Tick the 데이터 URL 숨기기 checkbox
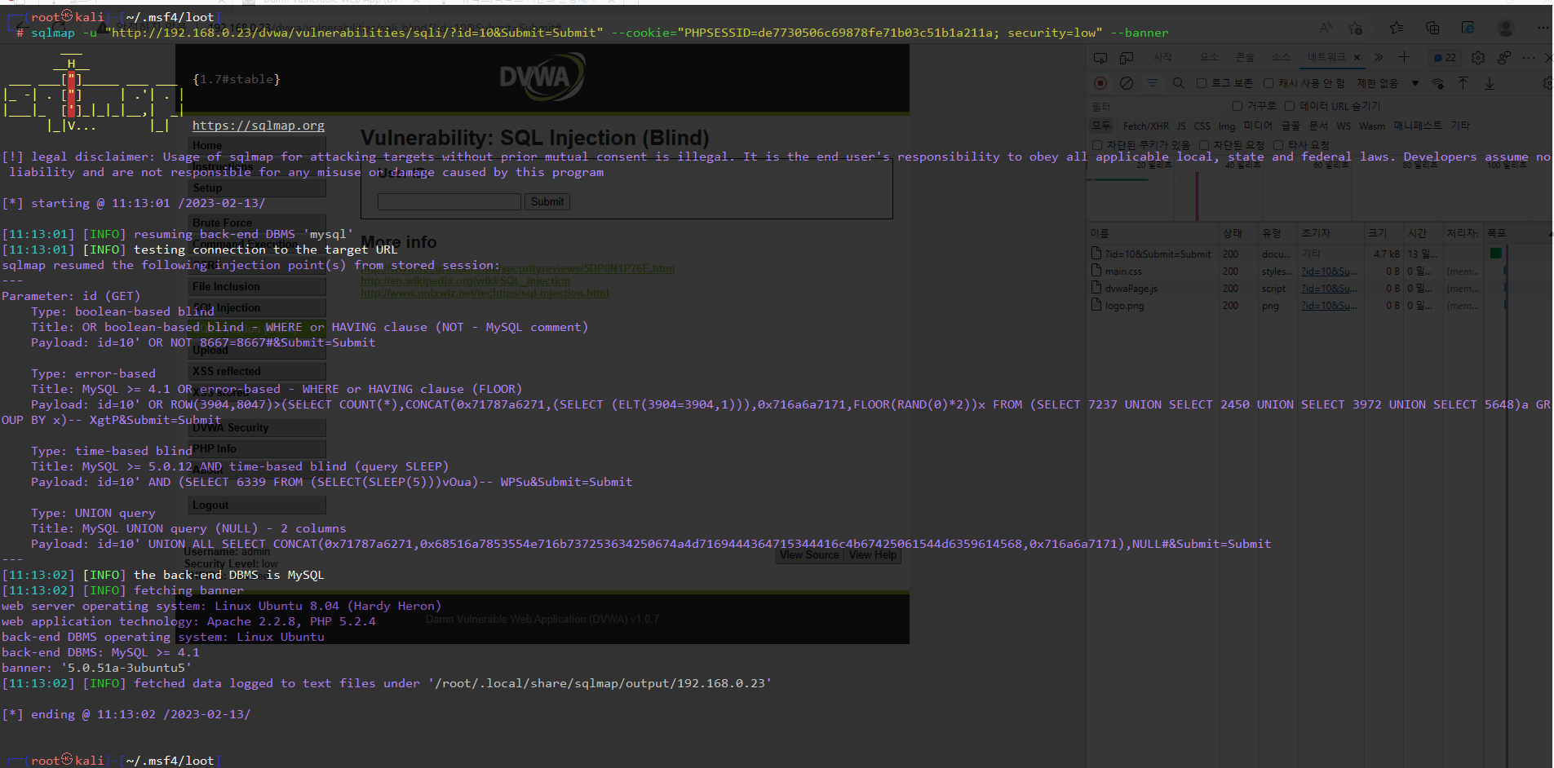 point(1290,106)
